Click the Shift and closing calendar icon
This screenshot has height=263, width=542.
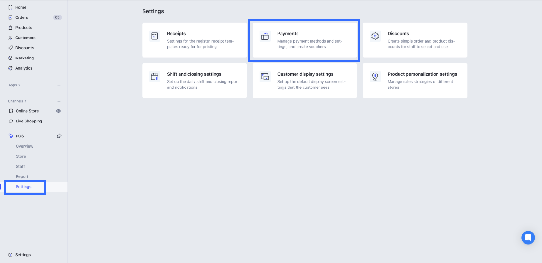[155, 77]
